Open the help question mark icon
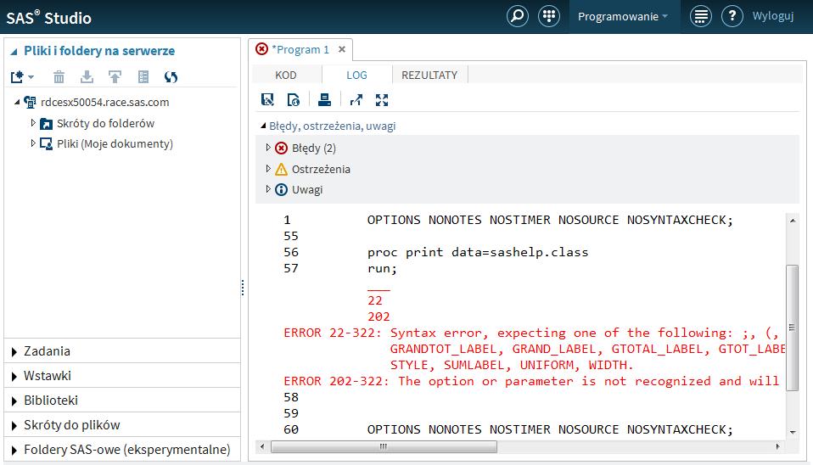The image size is (813, 465). point(732,16)
